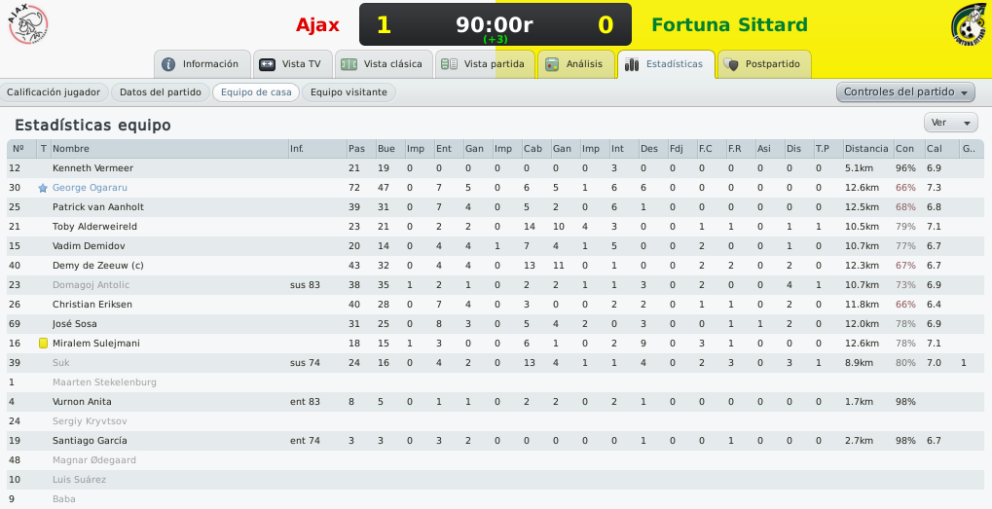Screen dimensions: 992x509
Task: Open George Ogararu player profile link
Action: pyautogui.click(x=90, y=188)
